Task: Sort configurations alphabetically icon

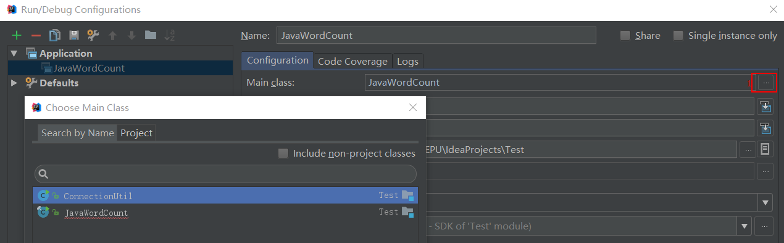Action: coord(170,36)
